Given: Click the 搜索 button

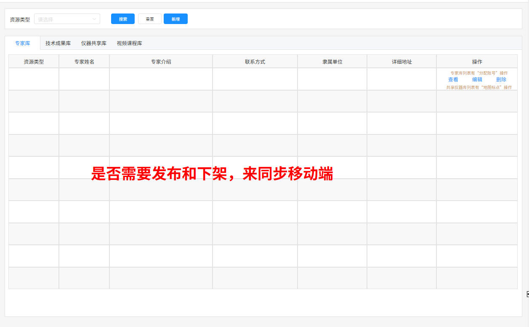Looking at the screenshot, I should [123, 19].
